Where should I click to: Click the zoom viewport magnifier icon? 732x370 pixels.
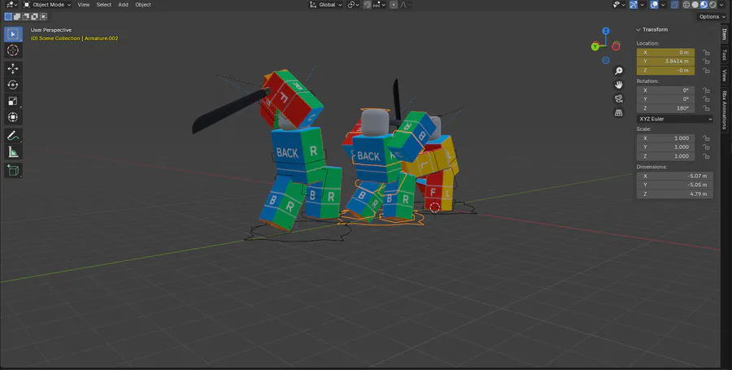(x=619, y=71)
